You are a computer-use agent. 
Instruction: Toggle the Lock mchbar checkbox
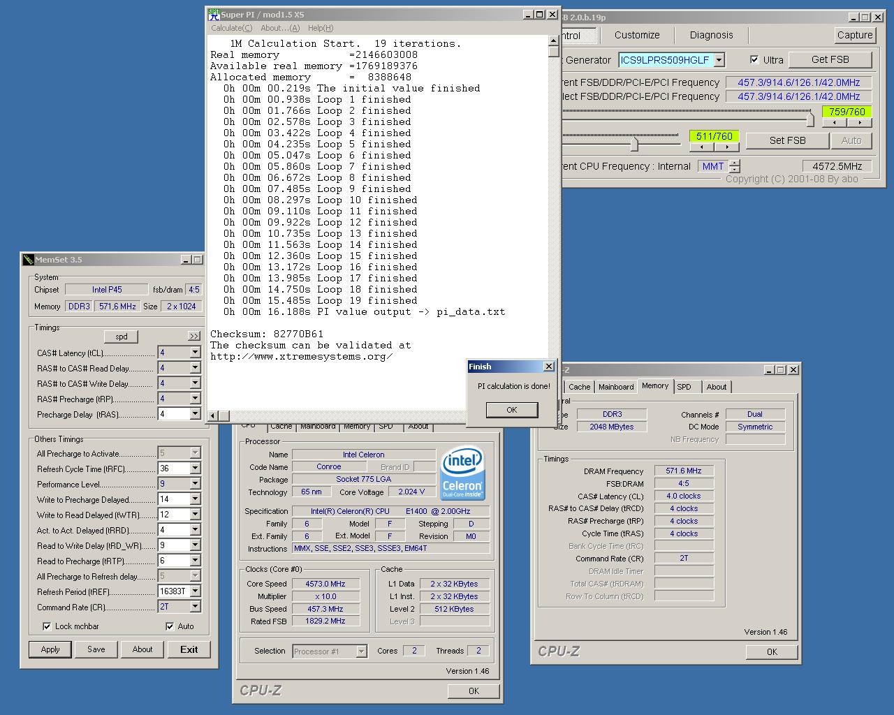[47, 626]
